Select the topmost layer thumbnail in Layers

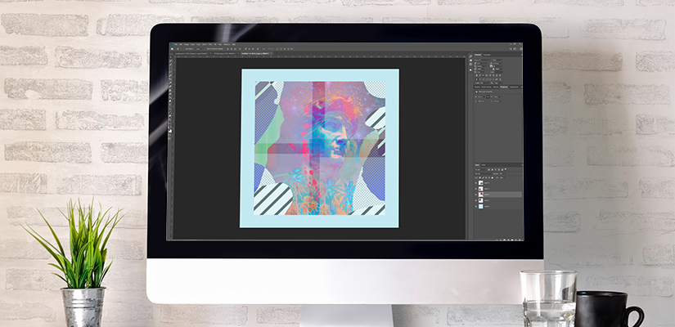coord(481,183)
